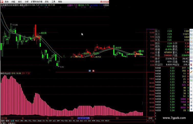Click the 现价 7.24 value
This screenshot has width=193, height=124.
point(170,44)
